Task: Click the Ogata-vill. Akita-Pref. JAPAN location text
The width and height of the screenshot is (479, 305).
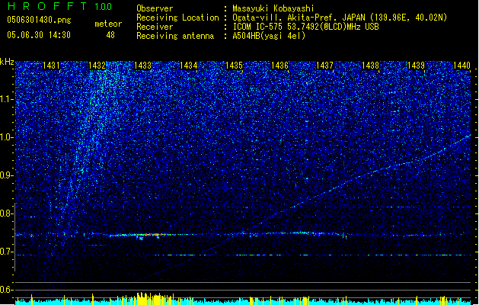Action: (x=340, y=18)
